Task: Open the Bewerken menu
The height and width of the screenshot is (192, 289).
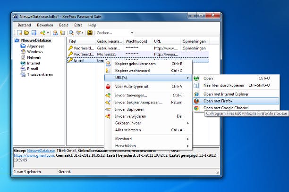Action: point(45,25)
